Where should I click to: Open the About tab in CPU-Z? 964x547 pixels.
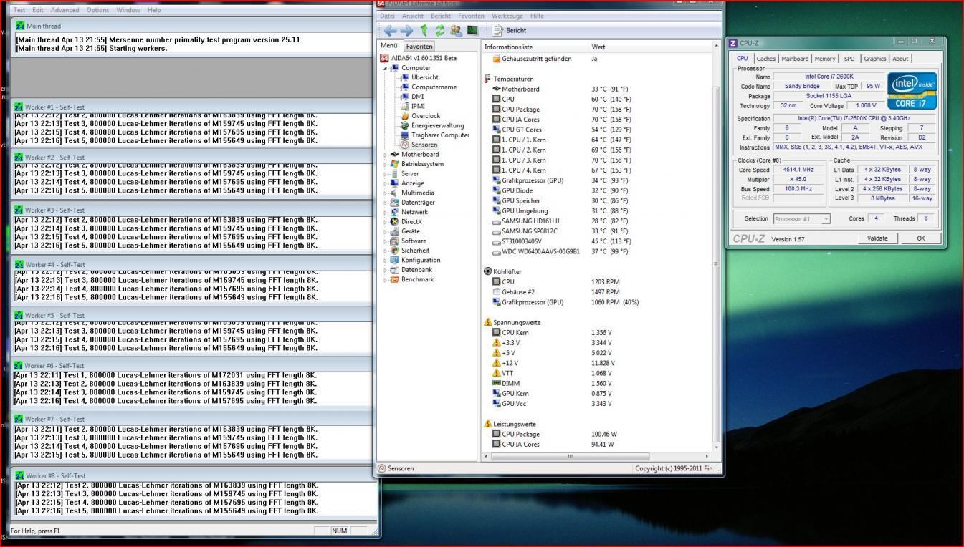900,59
